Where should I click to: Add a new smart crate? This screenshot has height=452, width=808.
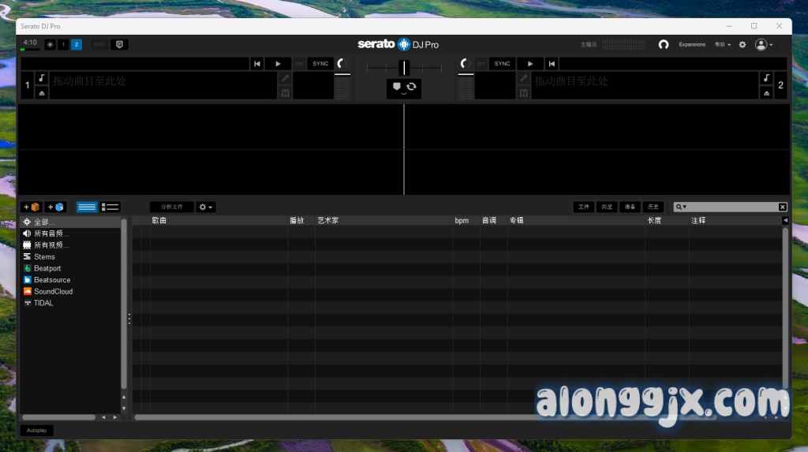point(55,207)
